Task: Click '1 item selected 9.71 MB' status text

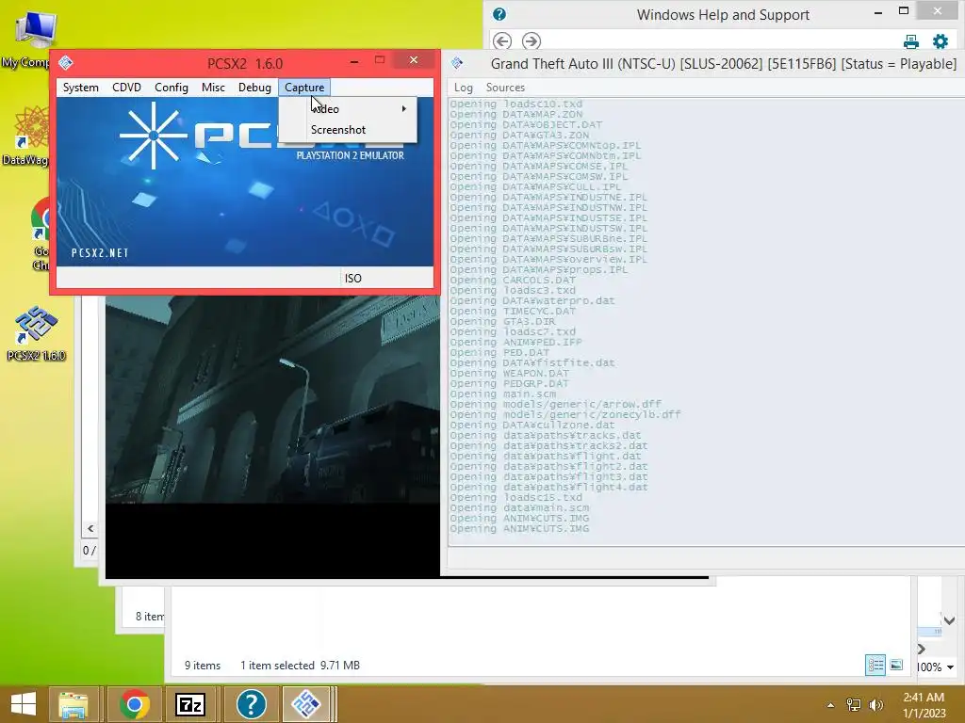Action: 300,666
